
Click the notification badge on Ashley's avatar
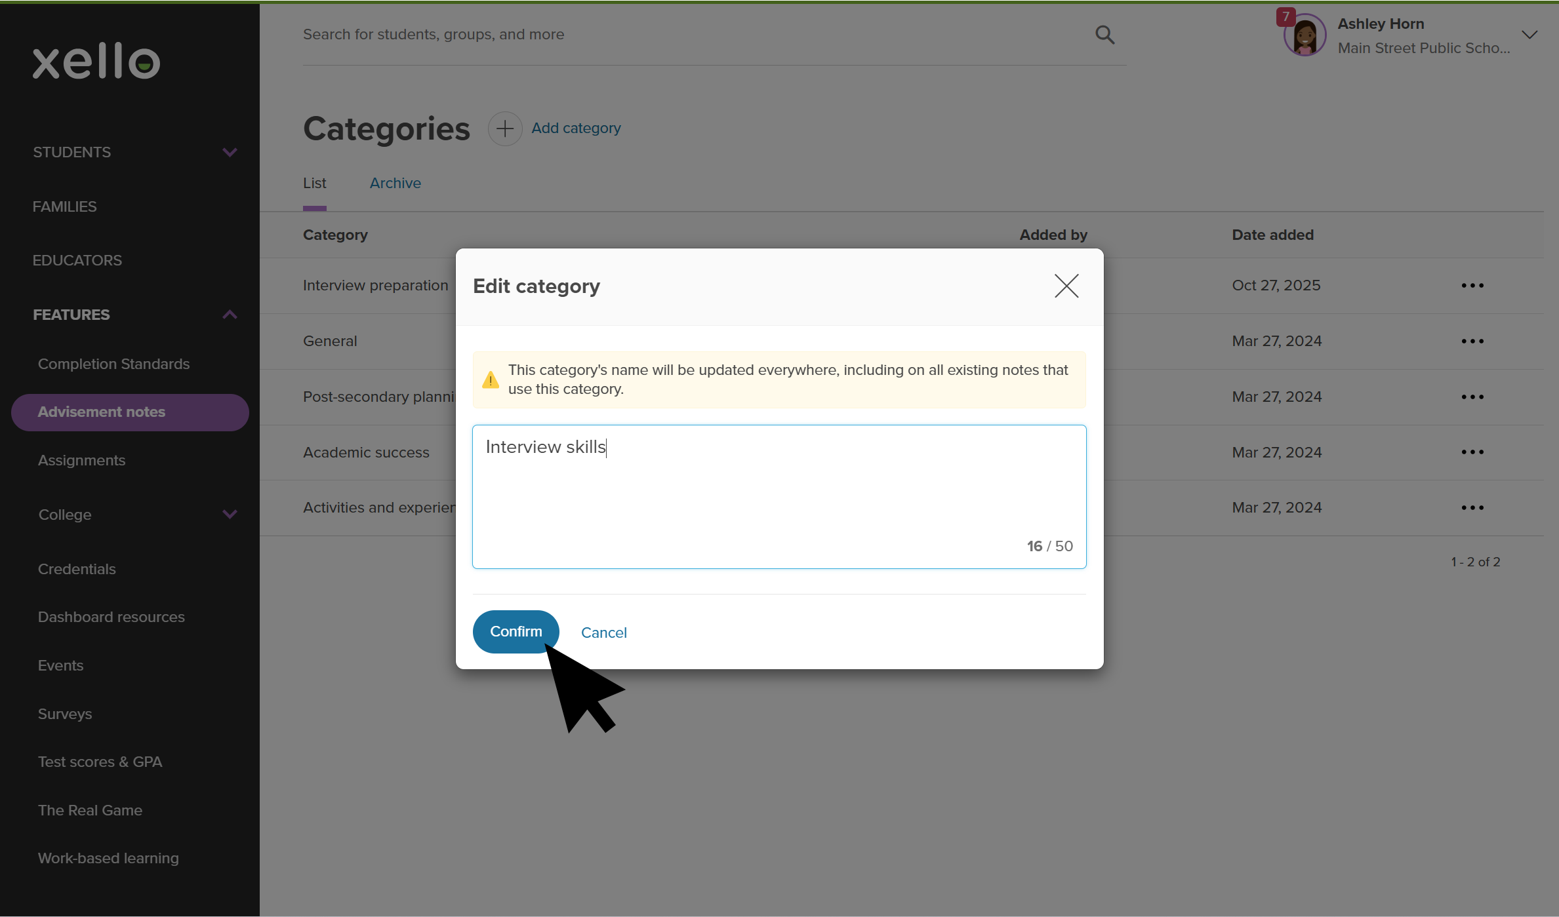point(1286,18)
